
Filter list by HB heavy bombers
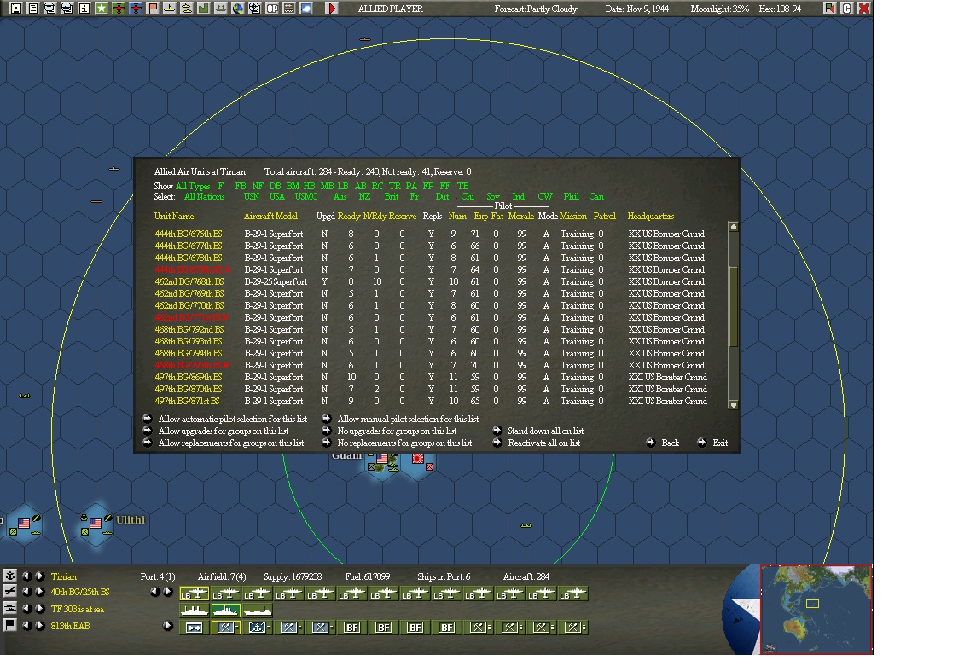pyautogui.click(x=310, y=186)
